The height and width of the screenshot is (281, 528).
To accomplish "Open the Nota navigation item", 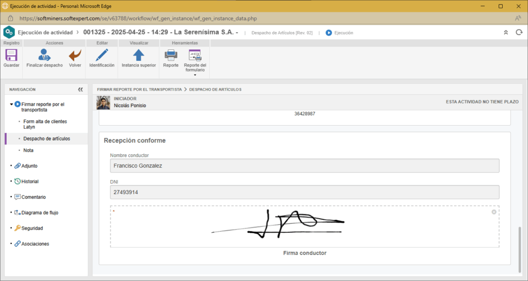I will point(28,150).
